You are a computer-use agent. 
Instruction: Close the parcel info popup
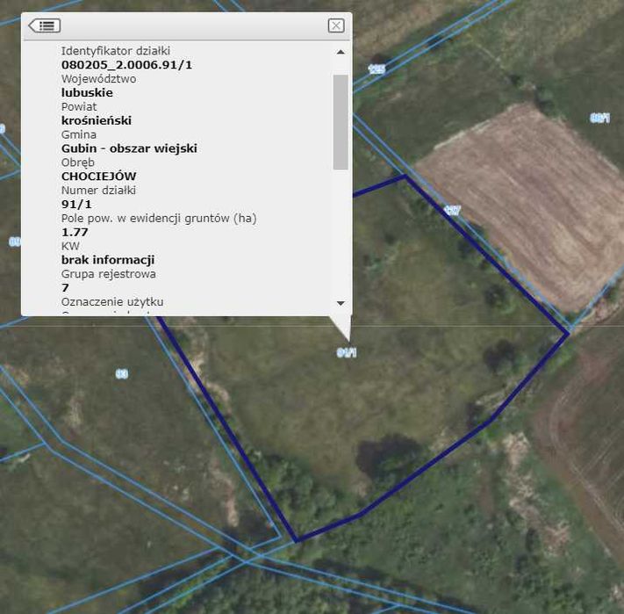pos(336,25)
